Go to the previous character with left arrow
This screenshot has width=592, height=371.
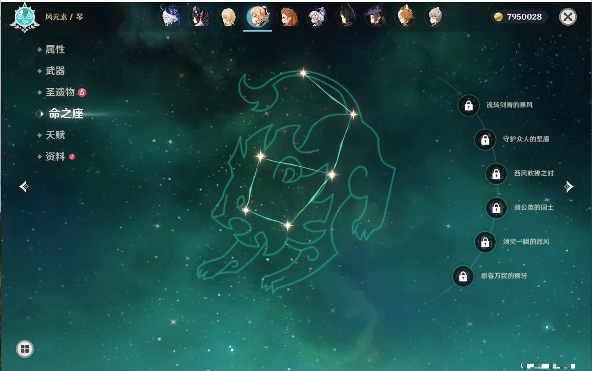coord(24,187)
